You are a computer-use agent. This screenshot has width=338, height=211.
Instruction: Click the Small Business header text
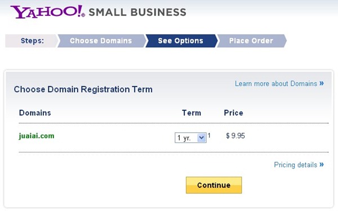137,12
